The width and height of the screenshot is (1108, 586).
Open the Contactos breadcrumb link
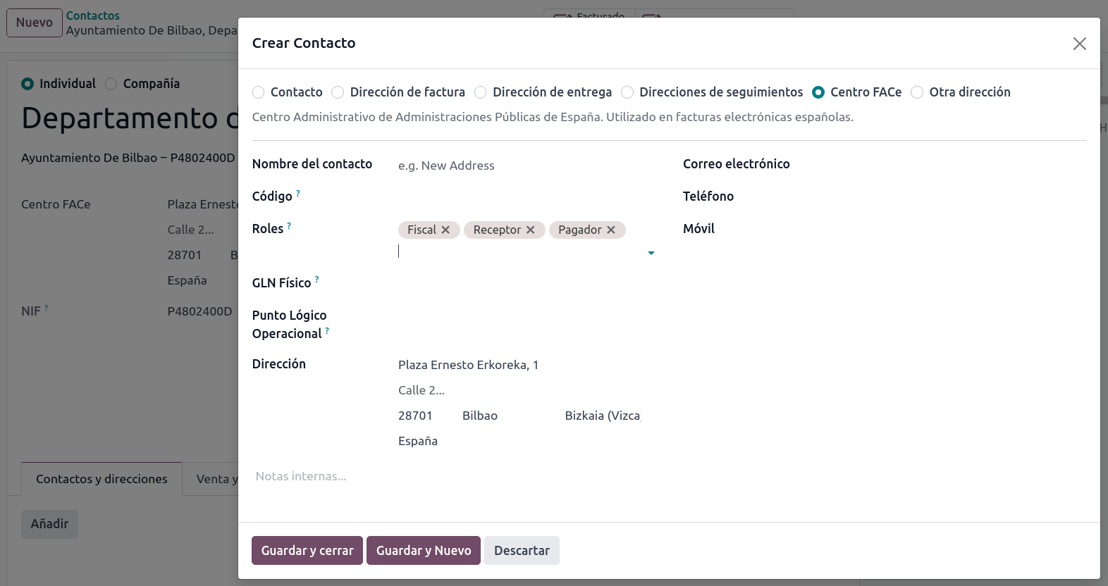[93, 15]
